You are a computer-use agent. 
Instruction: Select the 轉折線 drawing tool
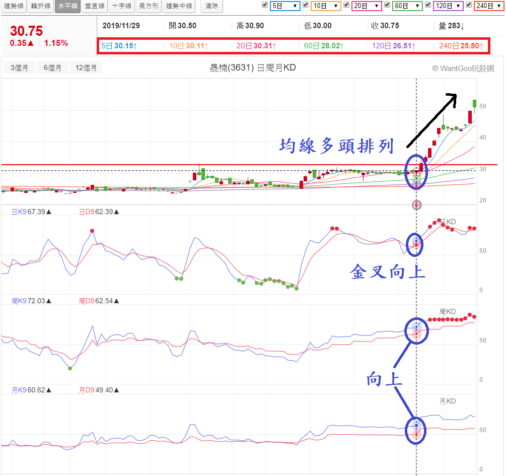point(41,7)
